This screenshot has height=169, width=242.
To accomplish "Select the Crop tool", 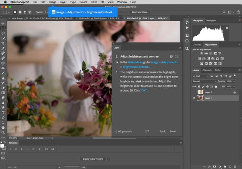I will [3, 43].
